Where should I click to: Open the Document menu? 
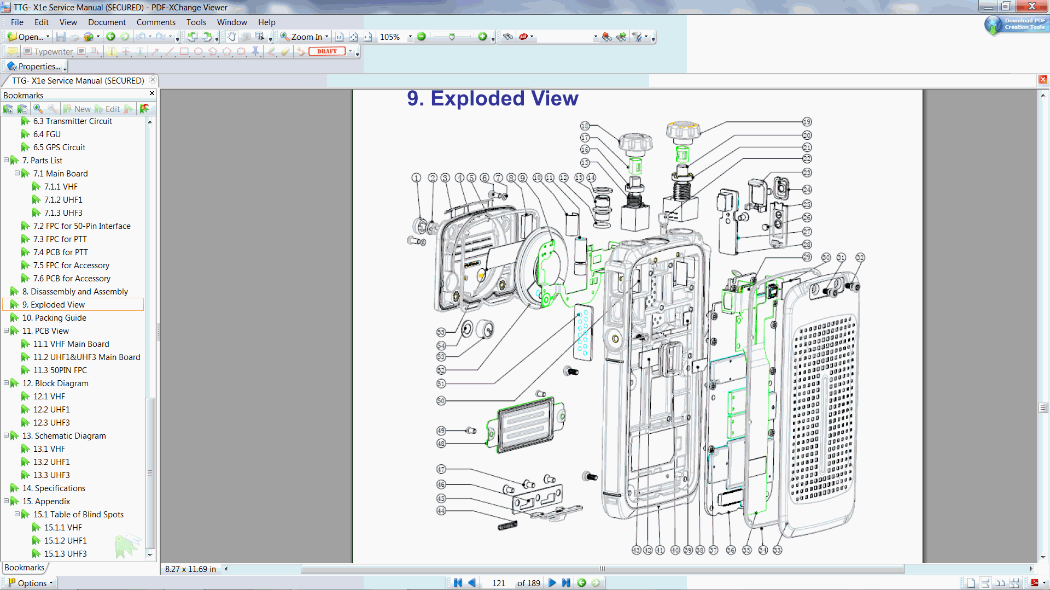pos(107,22)
